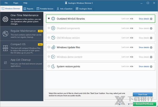The height and width of the screenshot is (107, 158).
Task: Switch to the Reports tab
Action: pos(28,9)
